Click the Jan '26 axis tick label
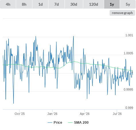The image size is (136, 130). pyautogui.click(x=52, y=114)
